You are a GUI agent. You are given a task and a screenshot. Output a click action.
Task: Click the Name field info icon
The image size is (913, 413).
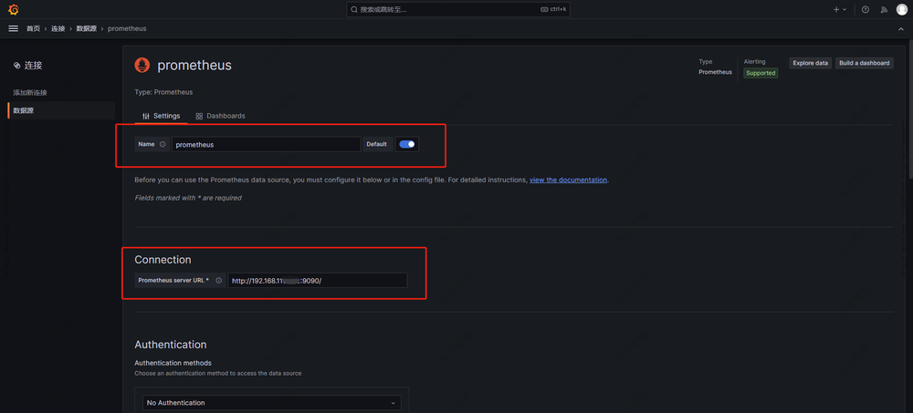pyautogui.click(x=163, y=144)
